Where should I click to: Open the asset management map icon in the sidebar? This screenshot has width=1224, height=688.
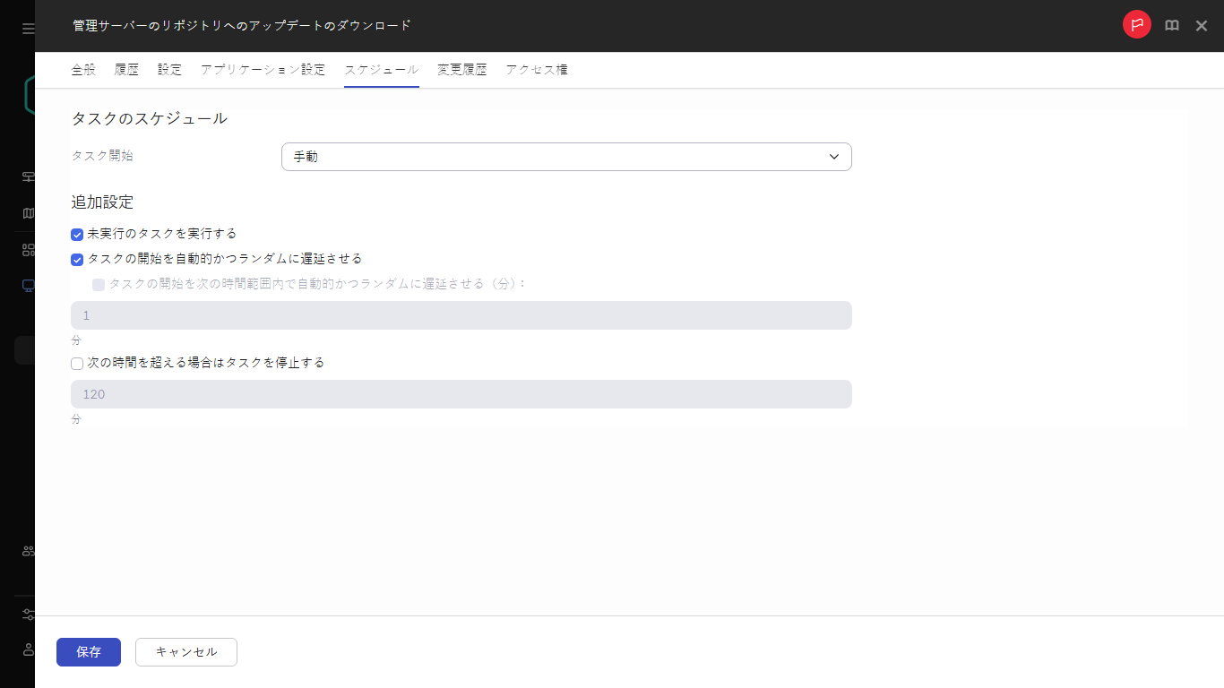point(26,212)
